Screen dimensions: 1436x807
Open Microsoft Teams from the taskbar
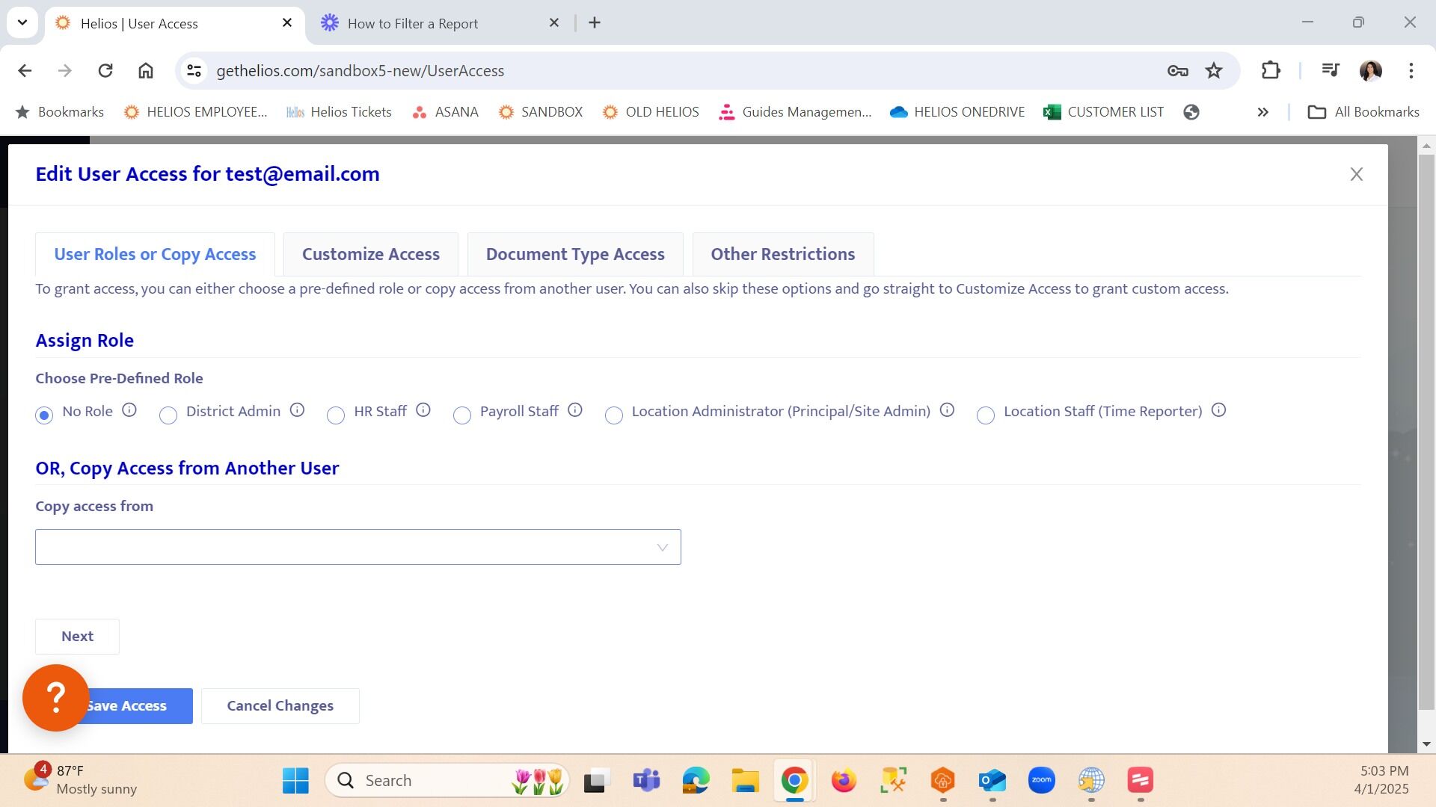646,781
